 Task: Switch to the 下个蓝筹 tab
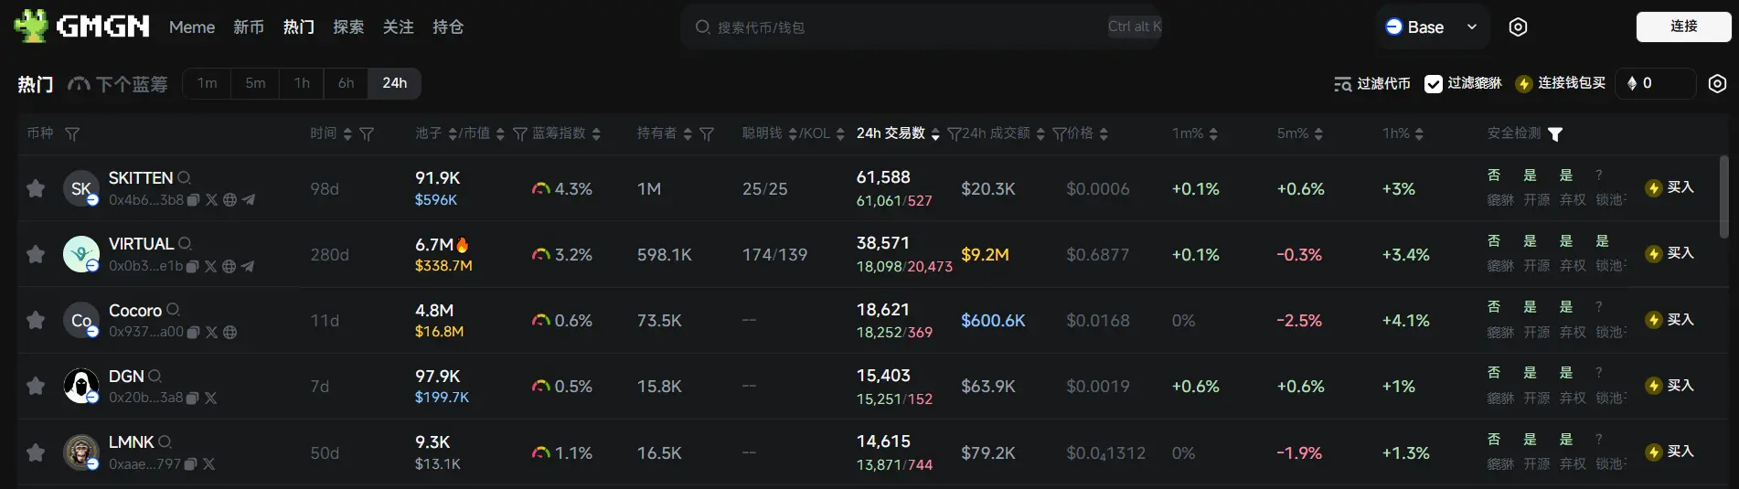point(118,84)
